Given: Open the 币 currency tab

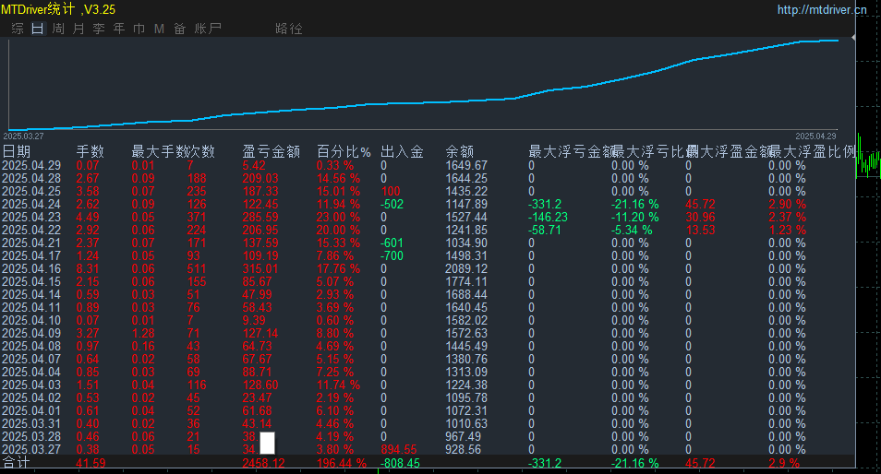Looking at the screenshot, I should coord(139,29).
